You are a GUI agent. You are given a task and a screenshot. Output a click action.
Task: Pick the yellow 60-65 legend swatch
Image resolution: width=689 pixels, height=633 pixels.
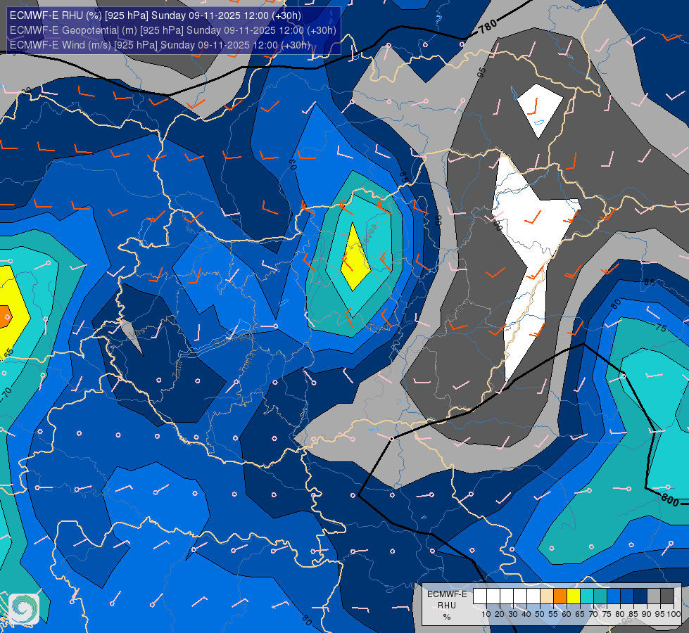574,596
